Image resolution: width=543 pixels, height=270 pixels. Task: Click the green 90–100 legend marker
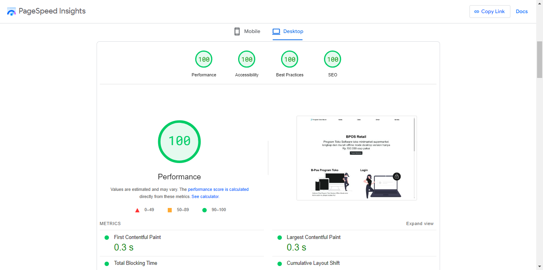point(204,210)
